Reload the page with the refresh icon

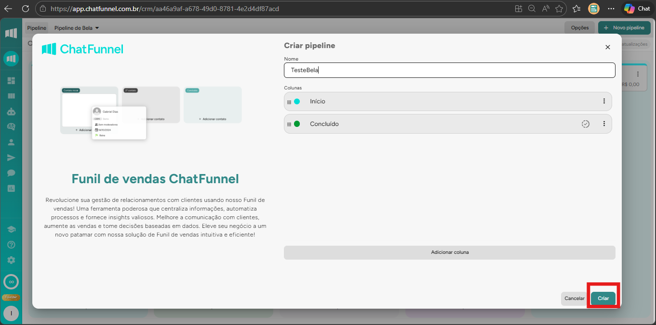[x=26, y=9]
